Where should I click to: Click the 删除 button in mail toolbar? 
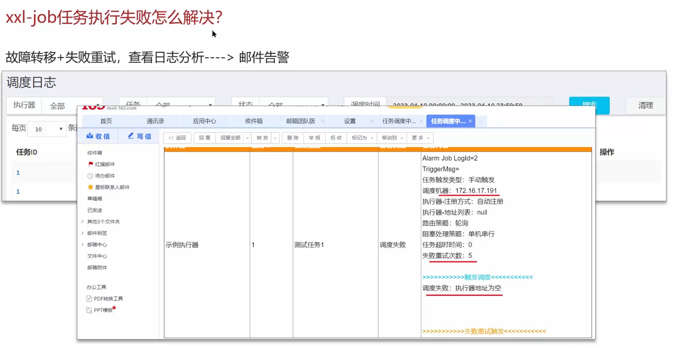tap(293, 138)
